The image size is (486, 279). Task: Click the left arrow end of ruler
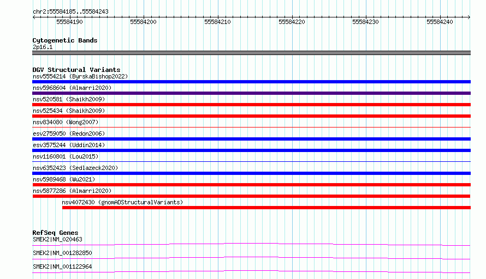34,17
